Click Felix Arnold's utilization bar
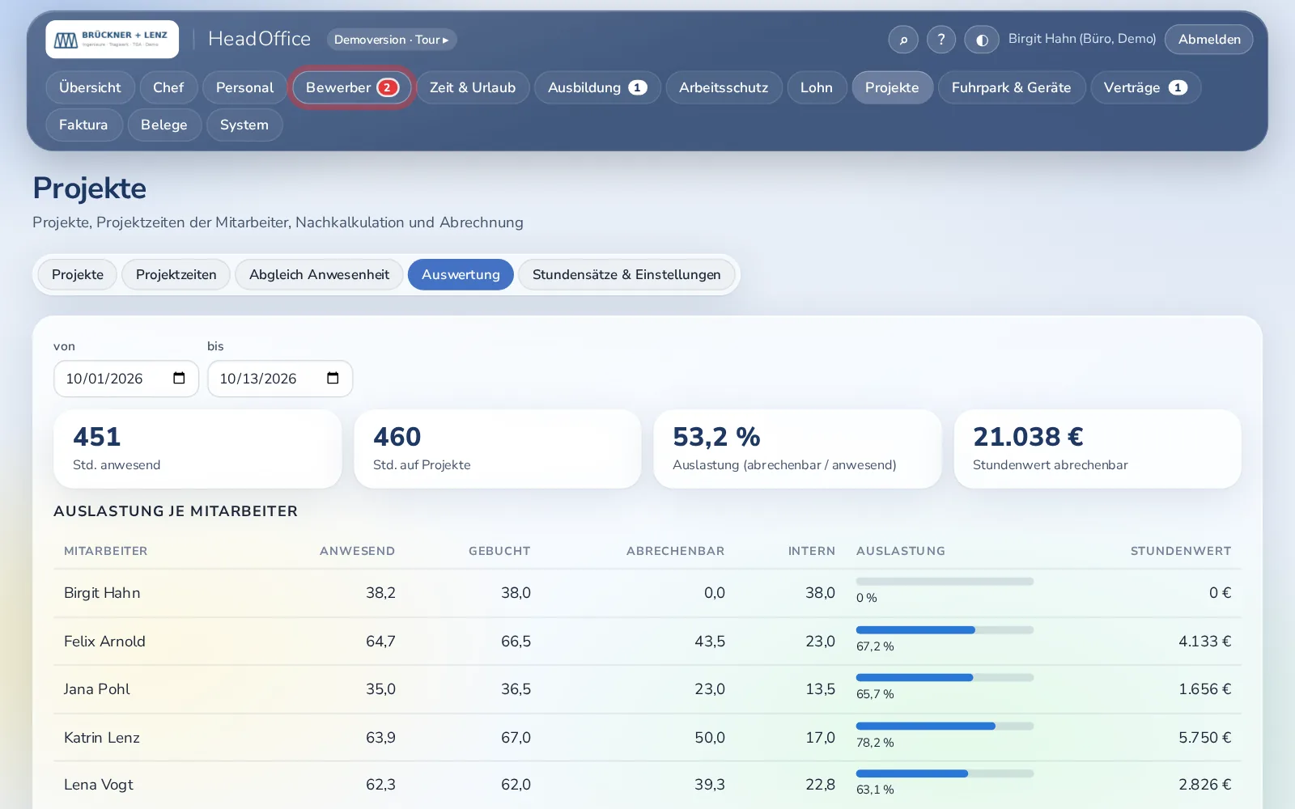The width and height of the screenshot is (1295, 809). coord(945,630)
